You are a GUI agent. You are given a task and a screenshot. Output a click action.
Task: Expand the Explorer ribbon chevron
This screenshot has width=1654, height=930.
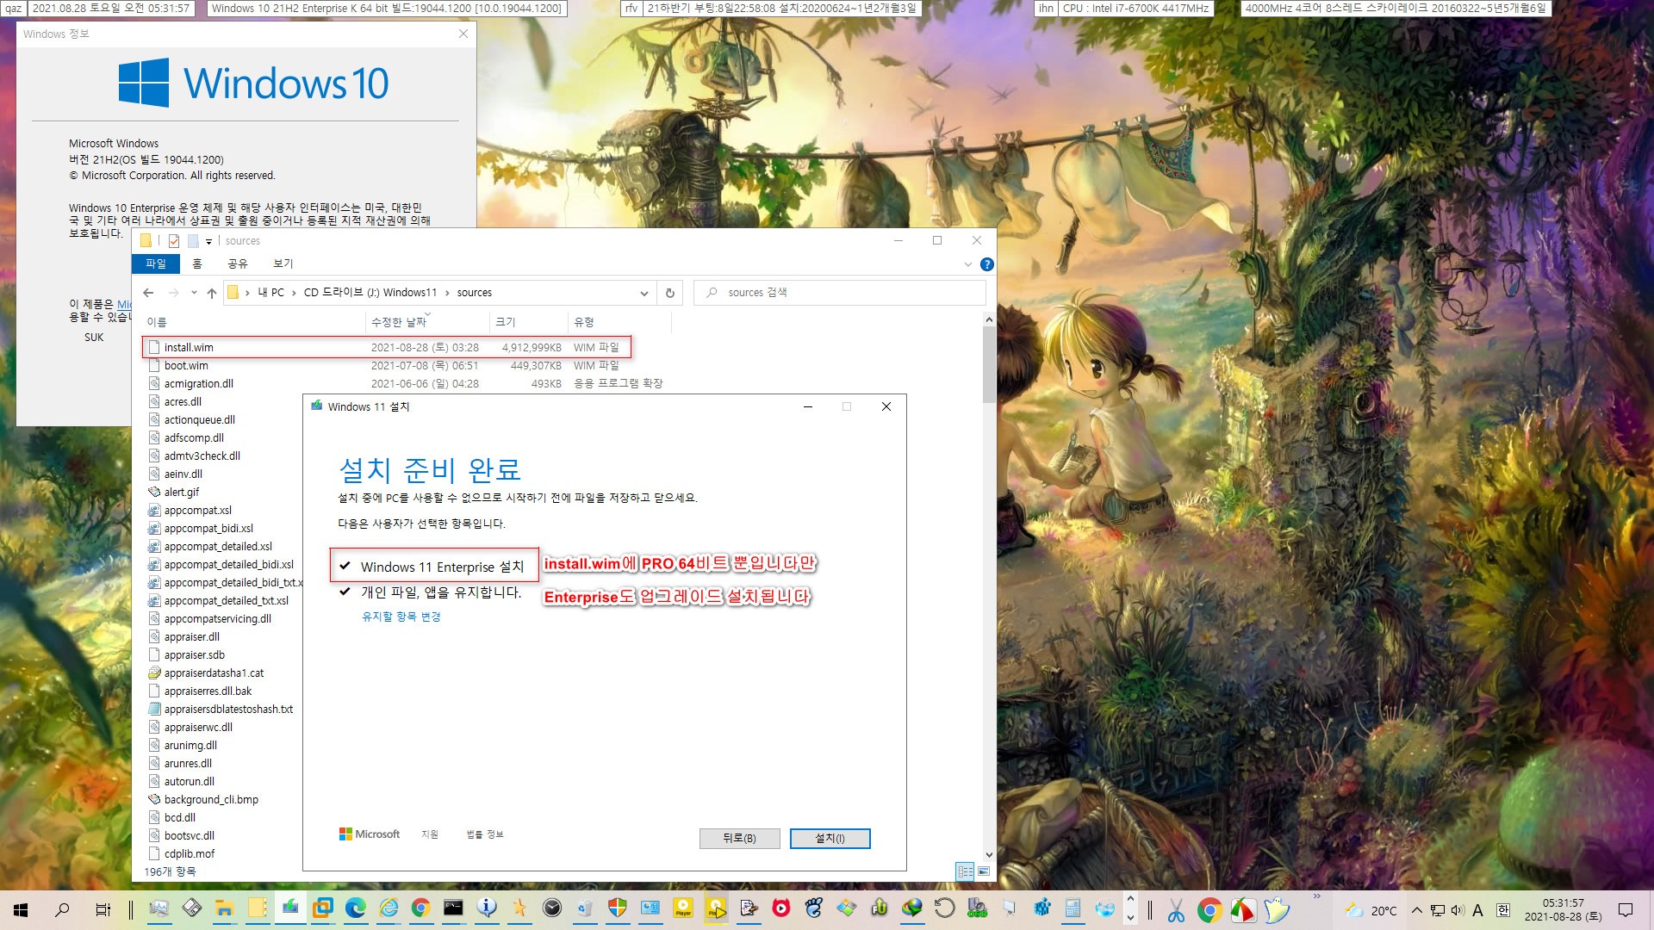967,264
